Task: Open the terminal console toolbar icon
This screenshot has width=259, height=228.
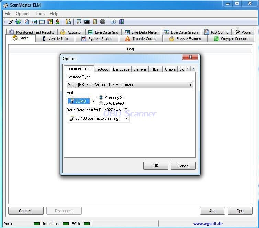Action: [87, 22]
